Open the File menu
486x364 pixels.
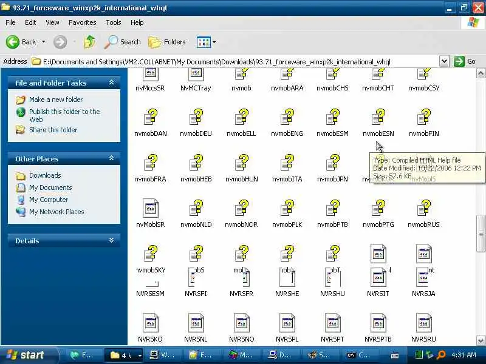[x=10, y=22]
